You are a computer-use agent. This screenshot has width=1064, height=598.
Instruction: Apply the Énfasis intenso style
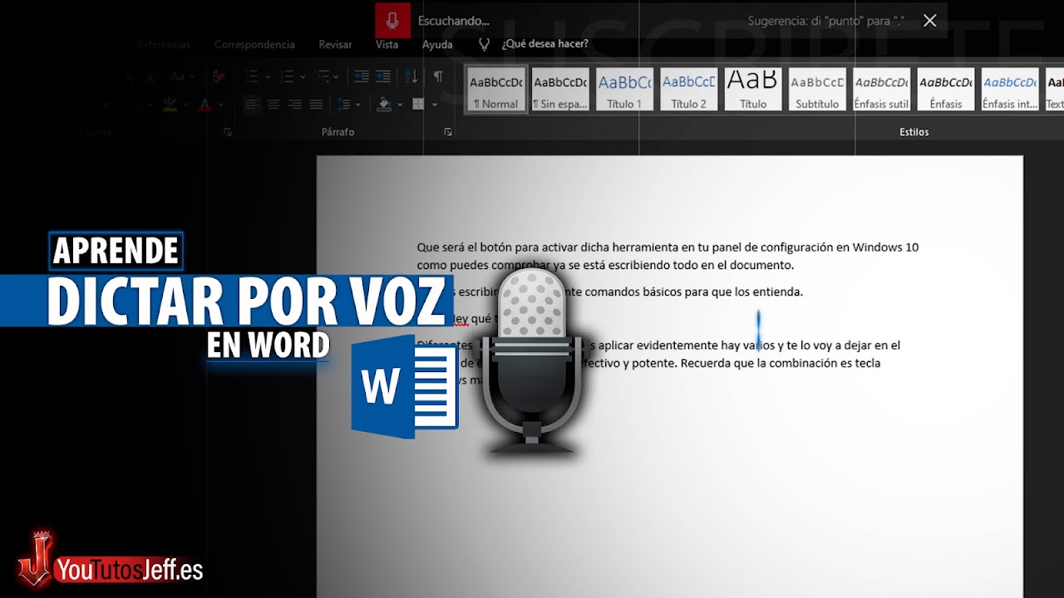[x=1010, y=90]
